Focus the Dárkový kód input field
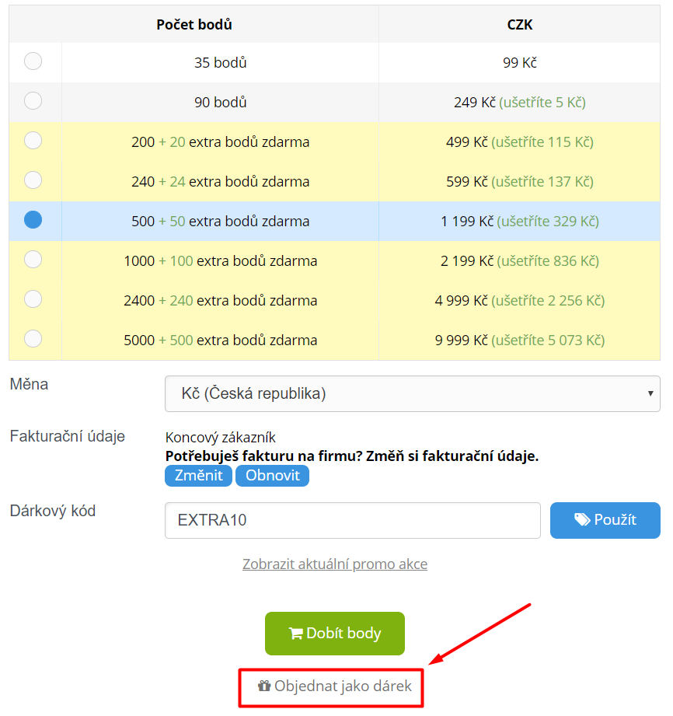673x716 pixels. [353, 521]
